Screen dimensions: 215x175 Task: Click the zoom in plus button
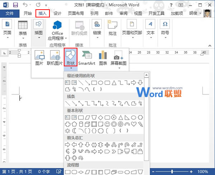(x=191, y=171)
